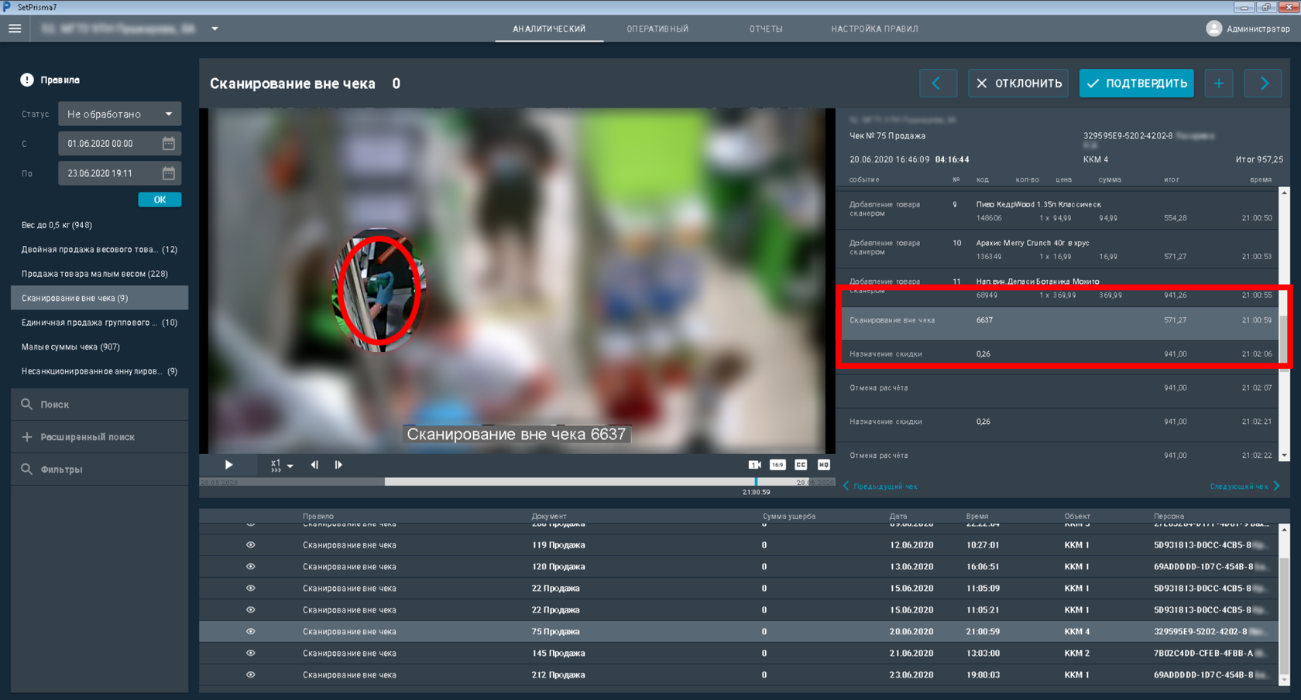Open the Статус dropdown 'Не обработано'
1301x700 pixels.
pos(119,114)
